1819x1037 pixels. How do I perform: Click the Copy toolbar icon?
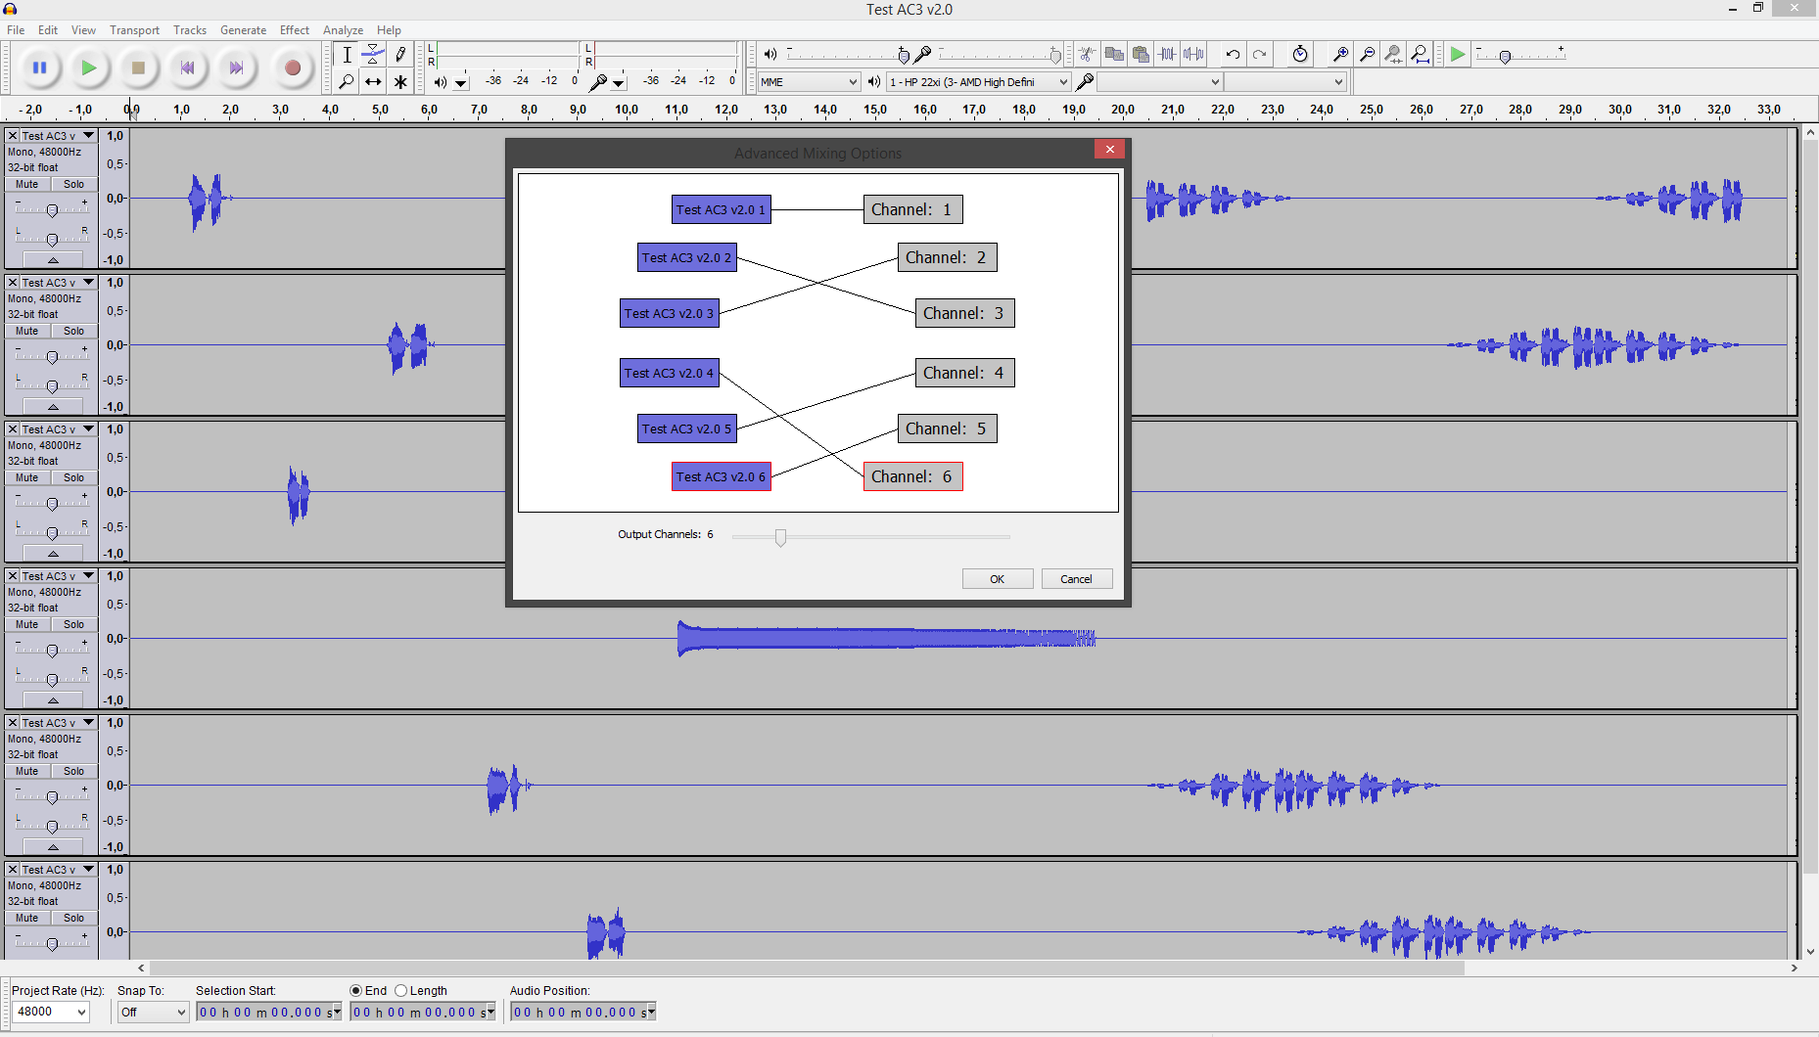[1114, 54]
